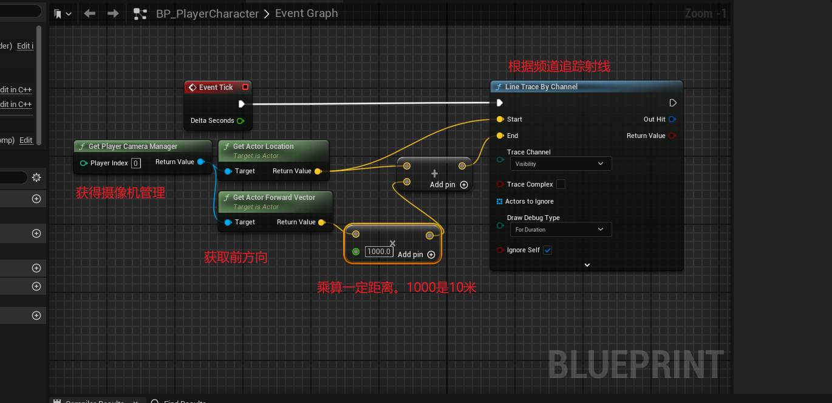832x403 pixels.
Task: Click the Event Tick red delegate pin
Action: click(x=245, y=87)
